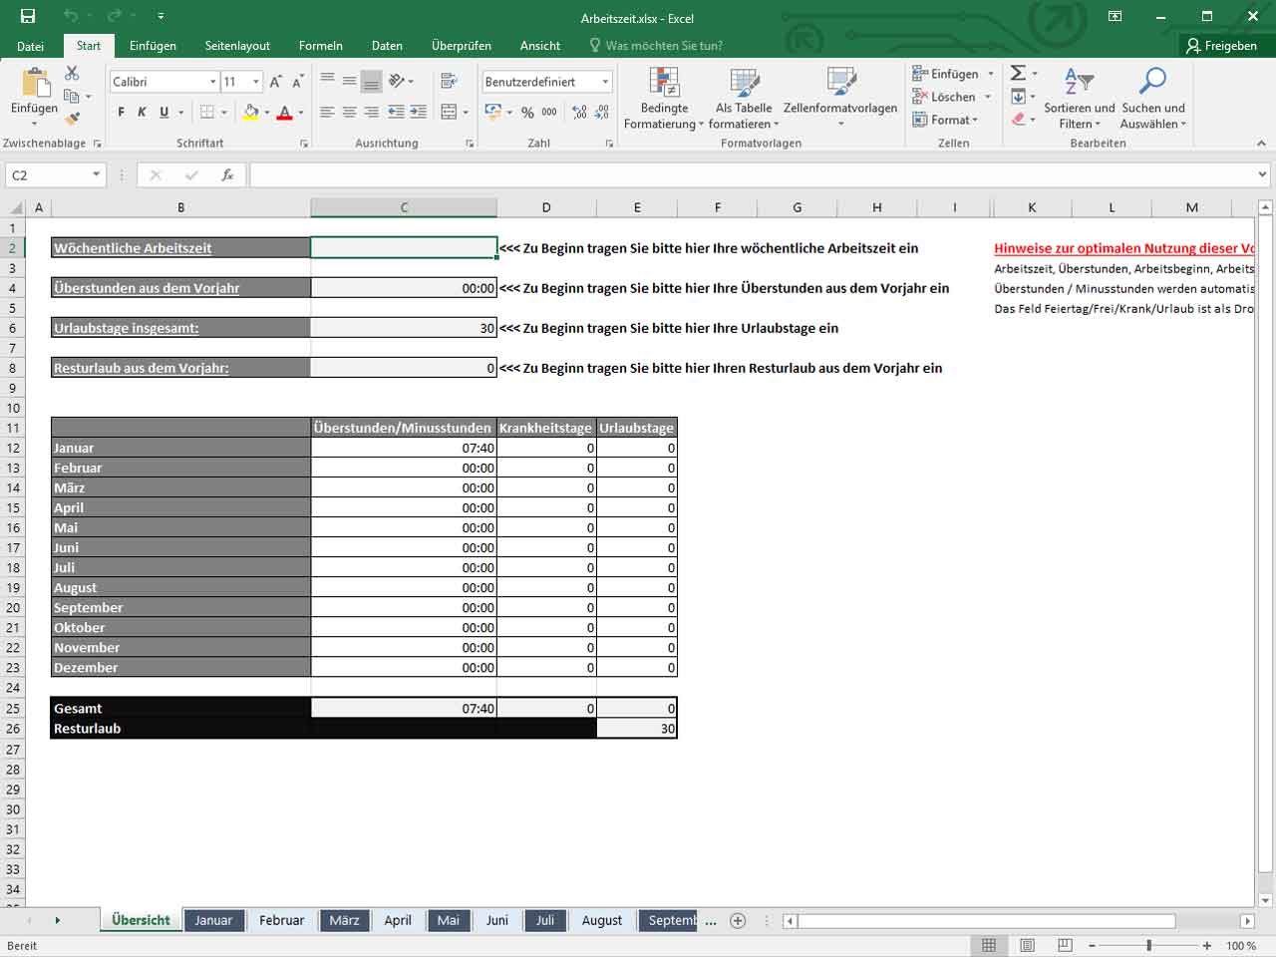Viewport: 1276px width, 957px height.
Task: Switch to the Formeln ribbon tab
Action: 320,46
